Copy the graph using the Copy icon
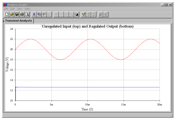Image resolution: width=175 pixels, height=119 pixels. click(39, 14)
